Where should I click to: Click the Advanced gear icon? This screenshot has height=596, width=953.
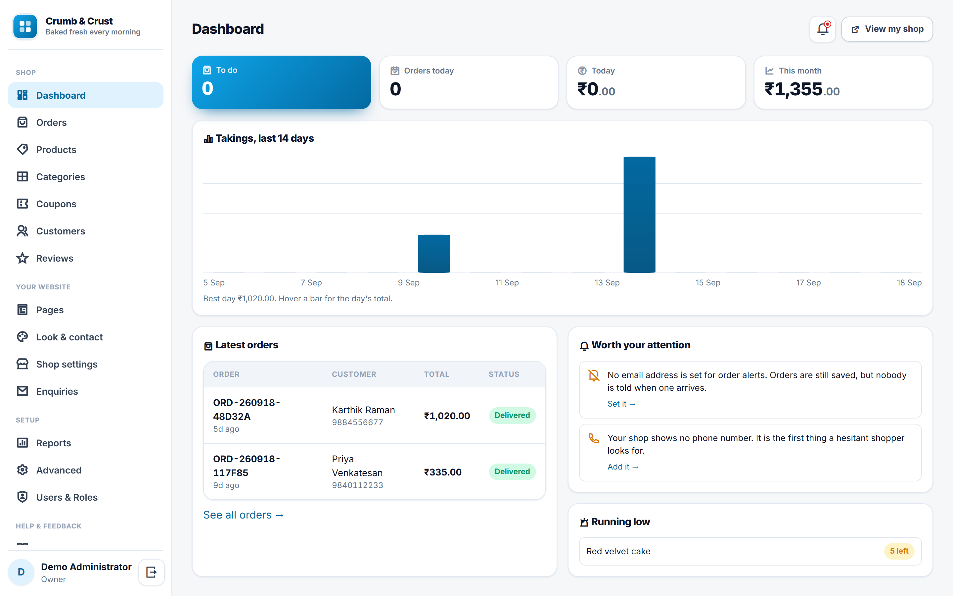(x=23, y=470)
